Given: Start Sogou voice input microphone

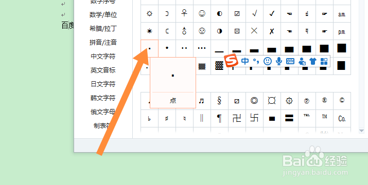Looking at the screenshot, I should (279, 61).
